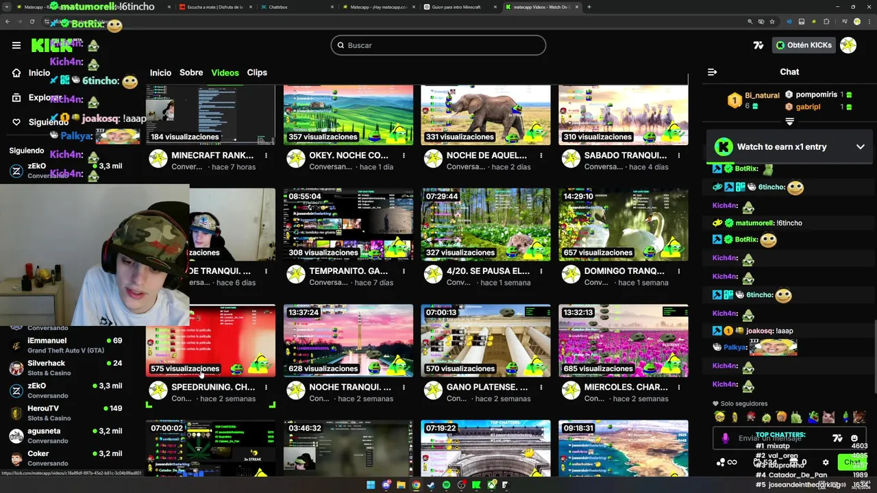Open the OKEY. NOCHE CO video thumbnail
Screen dimensions: 877x493
pos(348,115)
